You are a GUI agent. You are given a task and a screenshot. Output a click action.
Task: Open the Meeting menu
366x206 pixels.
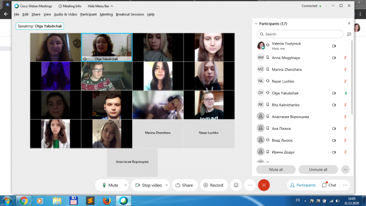pyautogui.click(x=106, y=14)
